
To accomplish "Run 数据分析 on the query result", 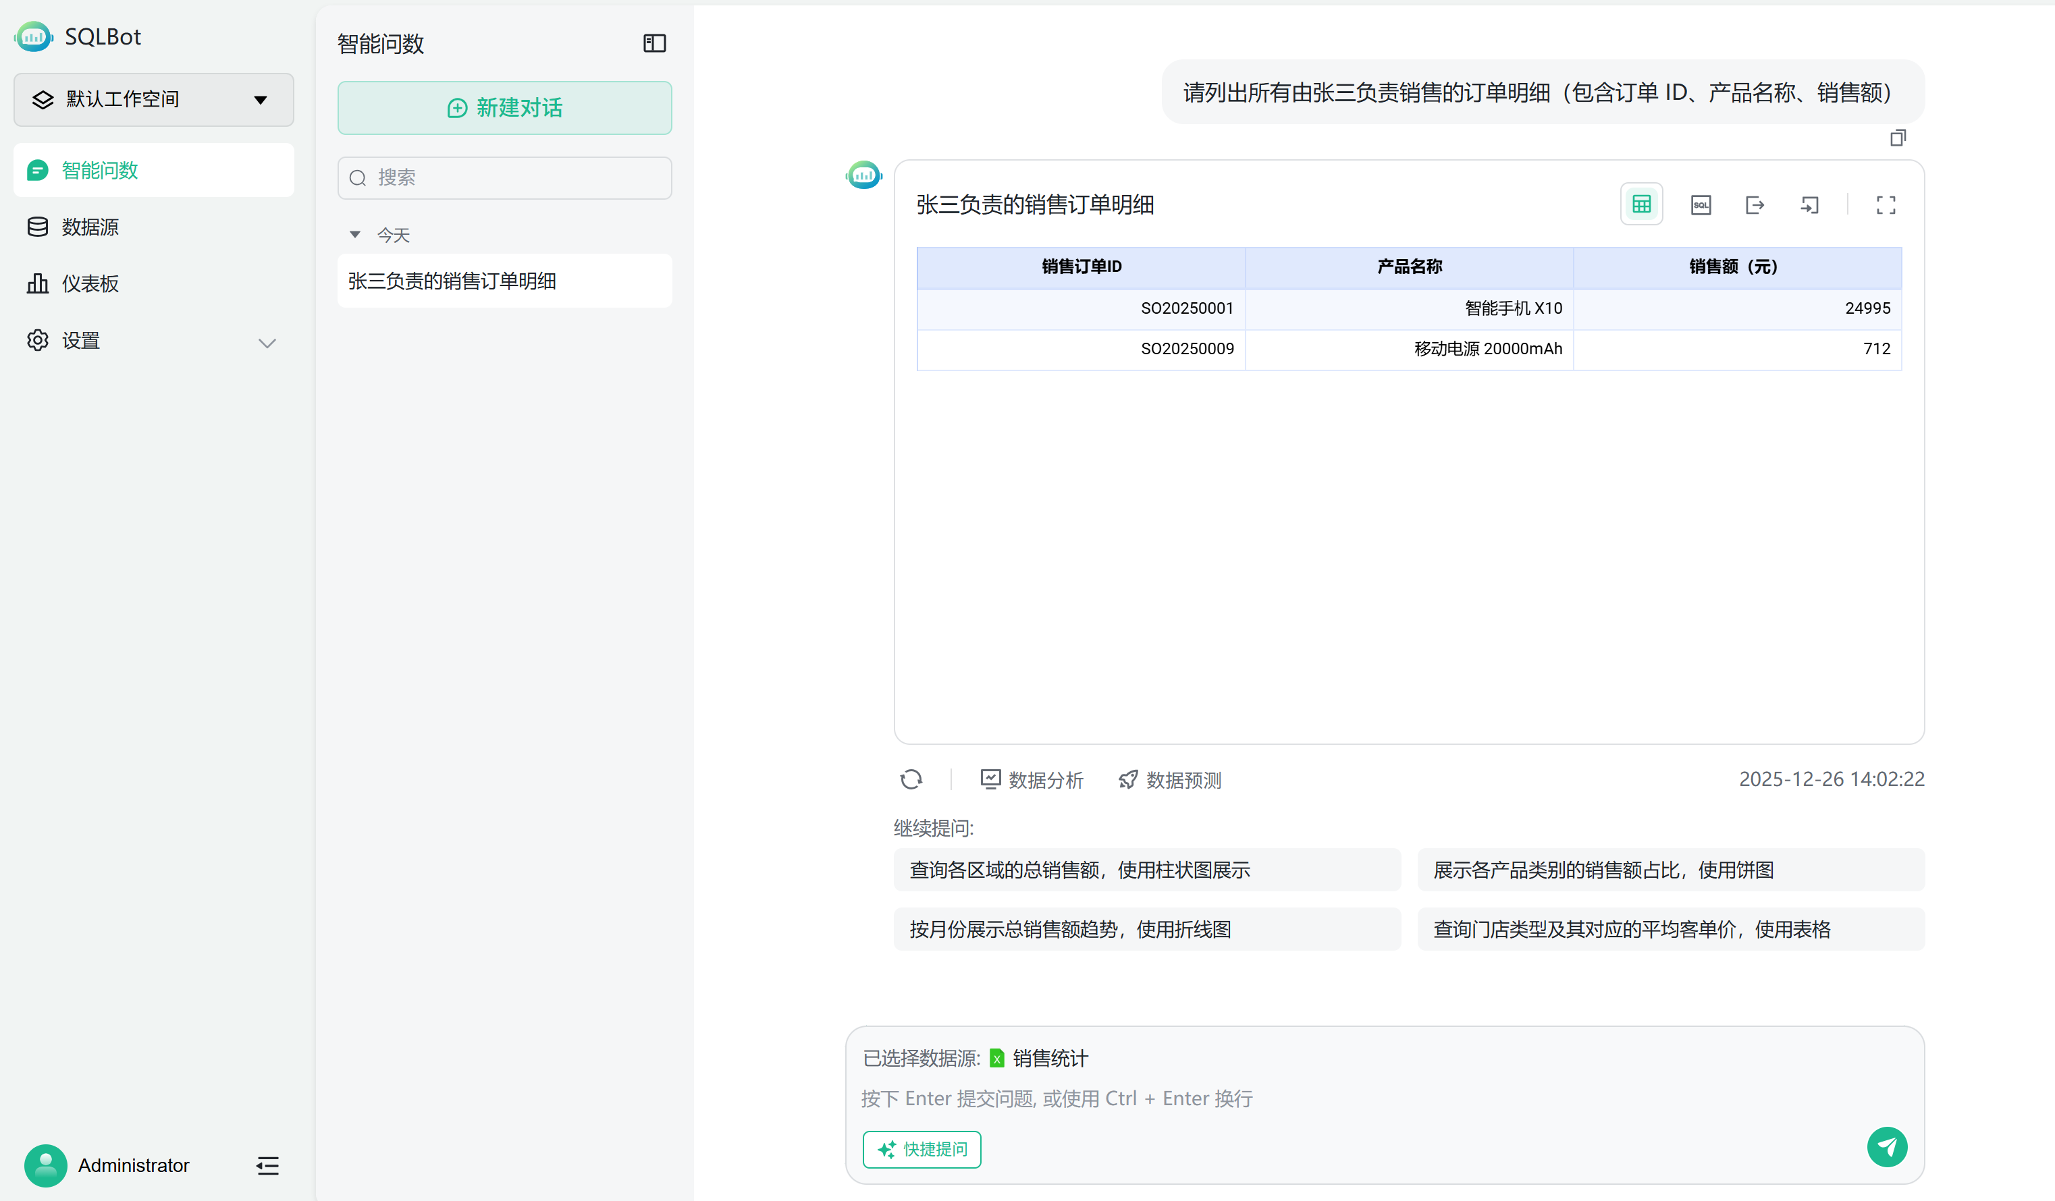I will (1031, 780).
